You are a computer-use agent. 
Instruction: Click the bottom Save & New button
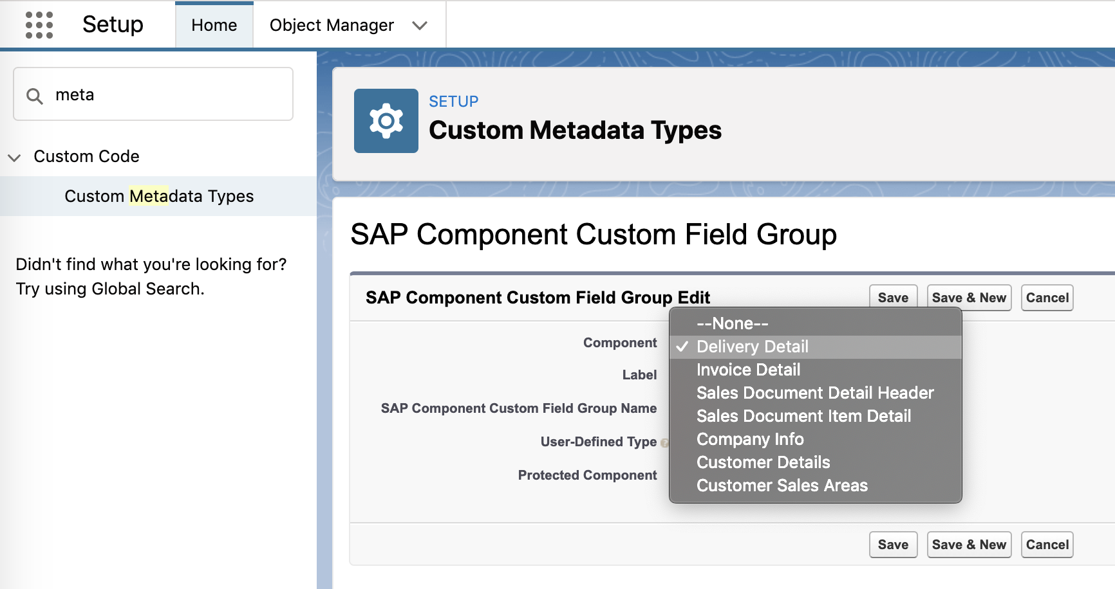pos(969,545)
